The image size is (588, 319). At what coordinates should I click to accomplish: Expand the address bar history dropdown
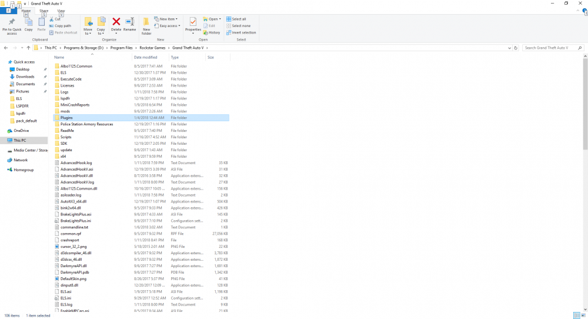(509, 48)
